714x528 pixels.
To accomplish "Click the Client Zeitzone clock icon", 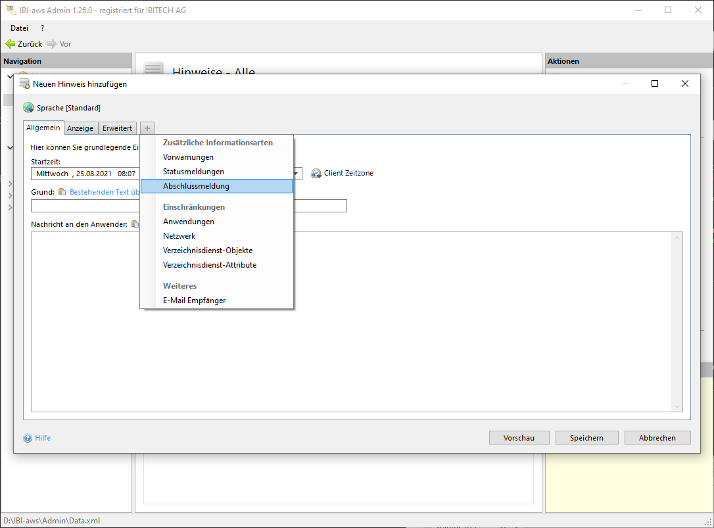I will [316, 174].
